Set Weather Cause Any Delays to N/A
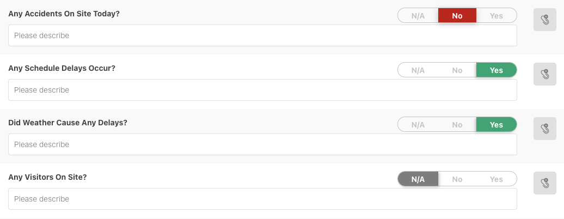Image resolution: width=564 pixels, height=219 pixels. 418,125
